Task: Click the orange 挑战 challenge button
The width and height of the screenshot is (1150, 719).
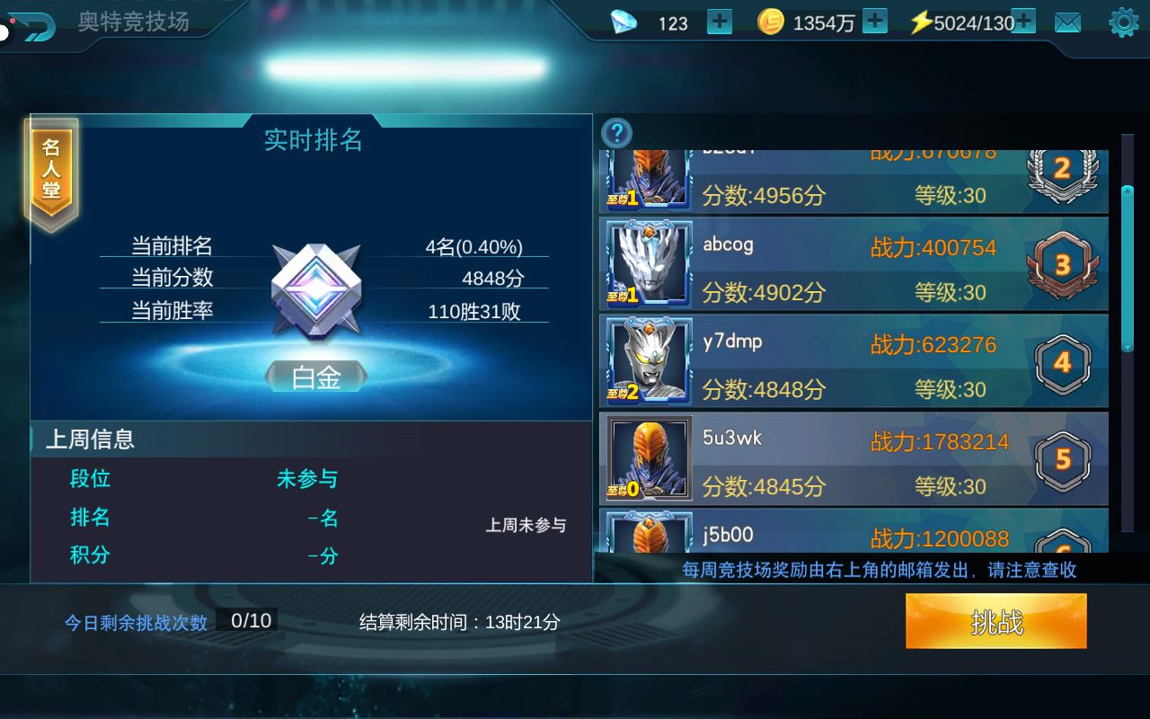Action: (x=996, y=621)
